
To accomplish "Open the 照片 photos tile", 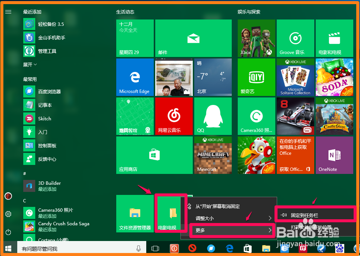I will point(174,77).
